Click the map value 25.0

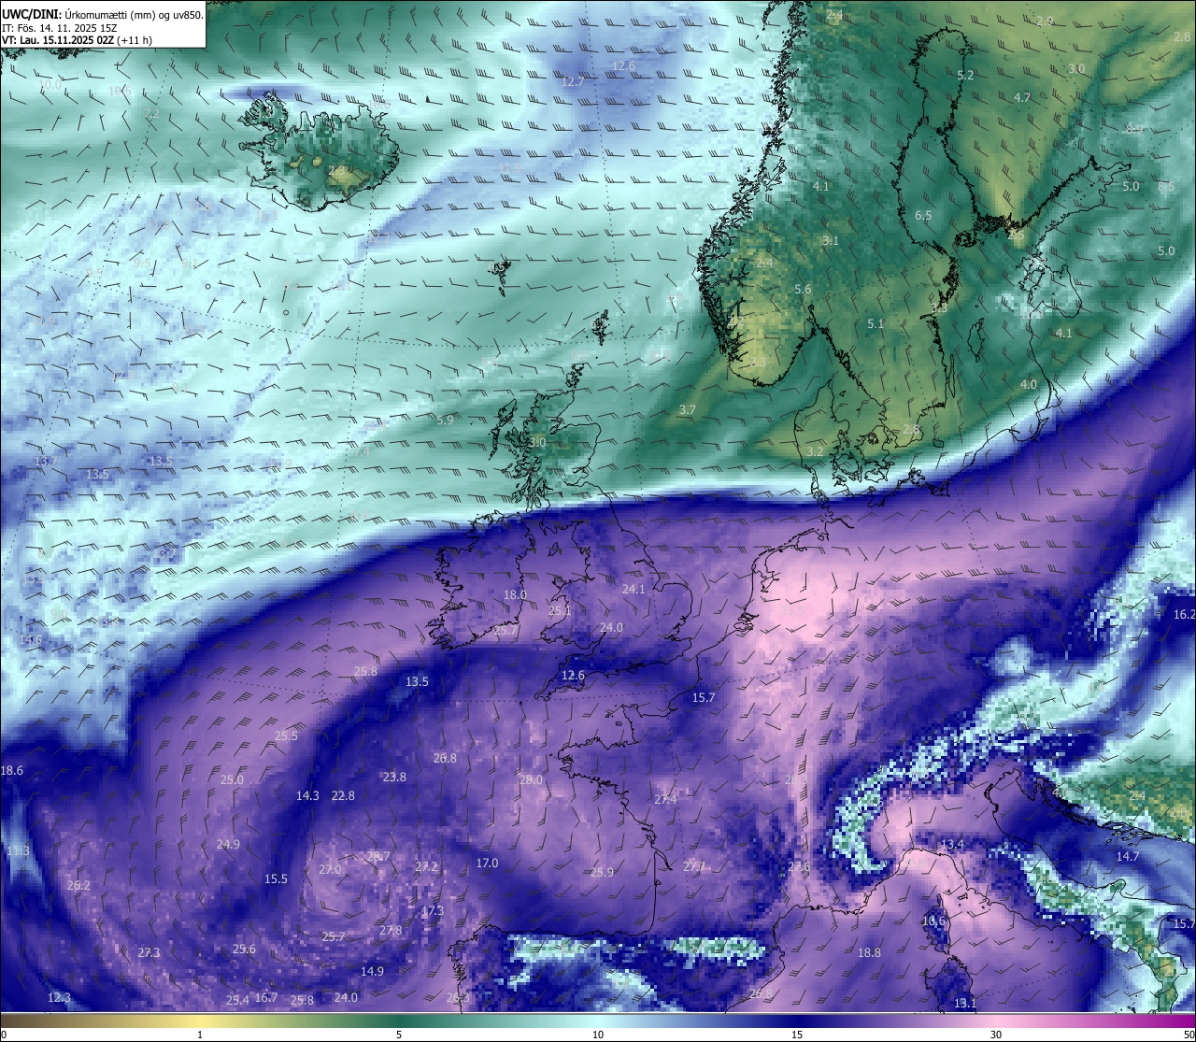coord(232,780)
